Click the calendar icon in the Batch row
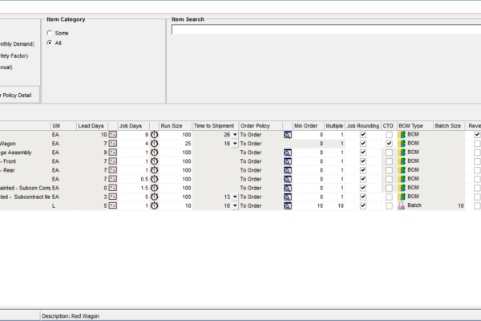Screen dimensions: 481x321 (112, 205)
